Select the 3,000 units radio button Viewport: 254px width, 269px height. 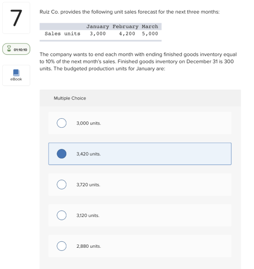(x=62, y=123)
